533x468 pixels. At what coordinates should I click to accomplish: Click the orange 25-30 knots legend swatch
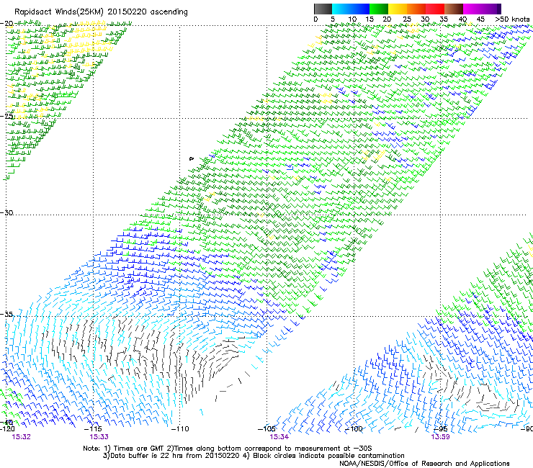(x=416, y=9)
